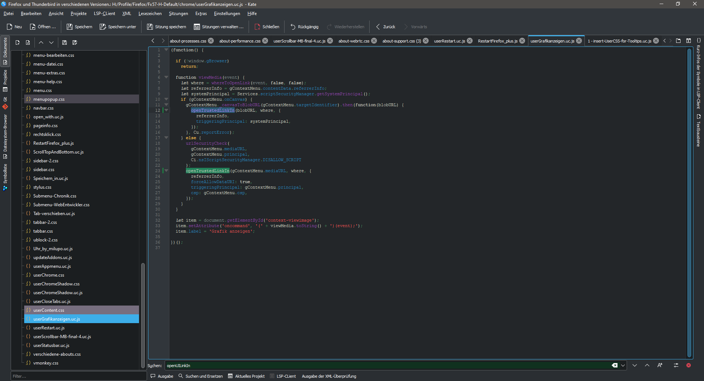Select userChrome.css in the document list

click(49, 275)
